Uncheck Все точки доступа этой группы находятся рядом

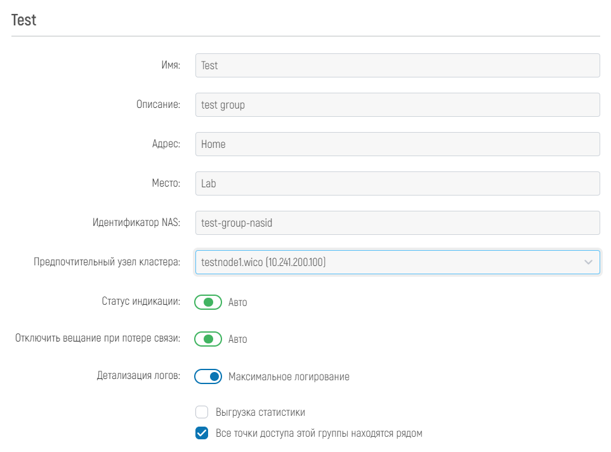202,433
